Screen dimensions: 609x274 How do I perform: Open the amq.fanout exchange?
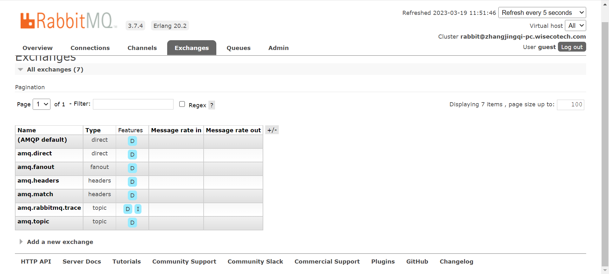pyautogui.click(x=36, y=167)
